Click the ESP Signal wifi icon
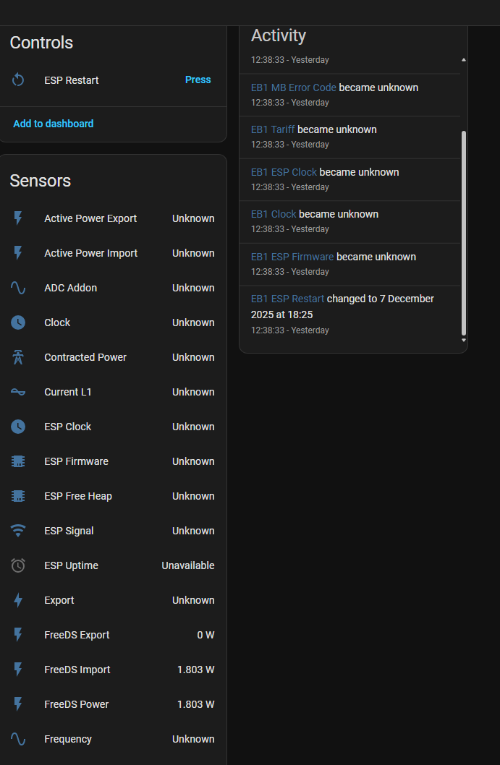This screenshot has width=500, height=765. point(18,531)
